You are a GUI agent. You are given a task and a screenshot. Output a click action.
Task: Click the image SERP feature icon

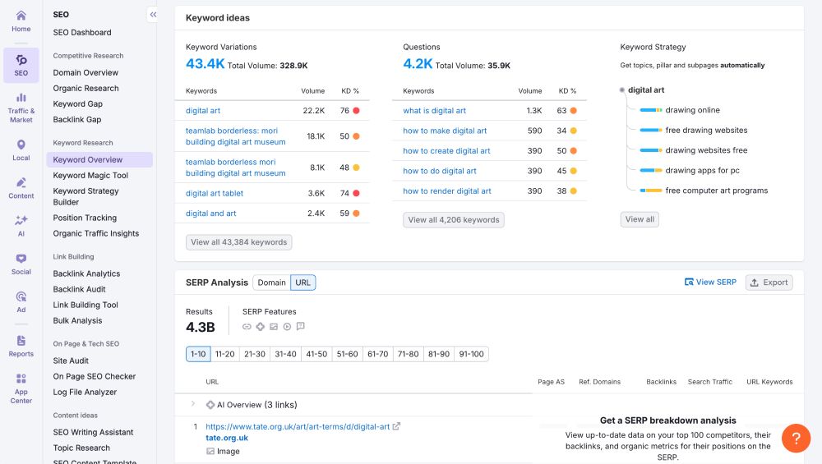274,327
